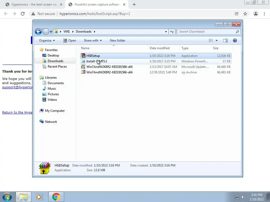This screenshot has width=270, height=202.
Task: Click the Chrome forward arrow
Action: point(14,14)
